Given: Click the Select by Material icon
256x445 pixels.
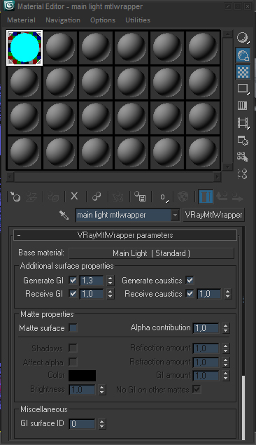Looking at the screenshot, I should 243,157.
